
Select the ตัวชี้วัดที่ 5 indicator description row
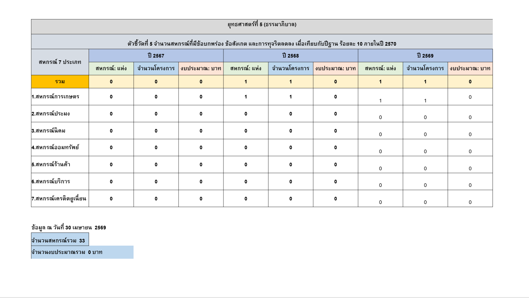262,42
